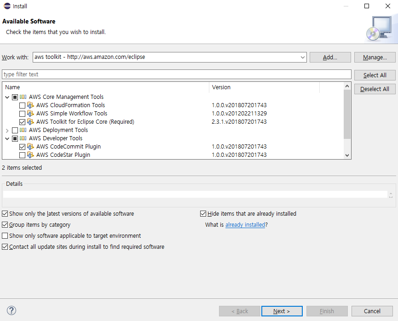The height and width of the screenshot is (321, 398).
Task: Enable Show only software applicable to target environment
Action: 5,236
